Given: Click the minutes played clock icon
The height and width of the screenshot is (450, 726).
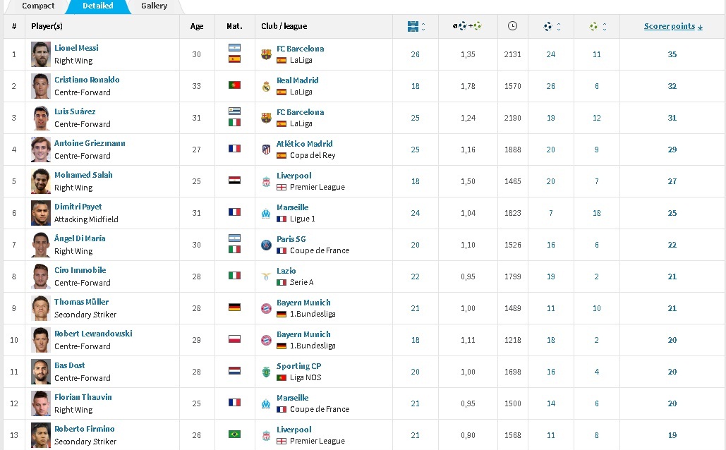Looking at the screenshot, I should (512, 26).
